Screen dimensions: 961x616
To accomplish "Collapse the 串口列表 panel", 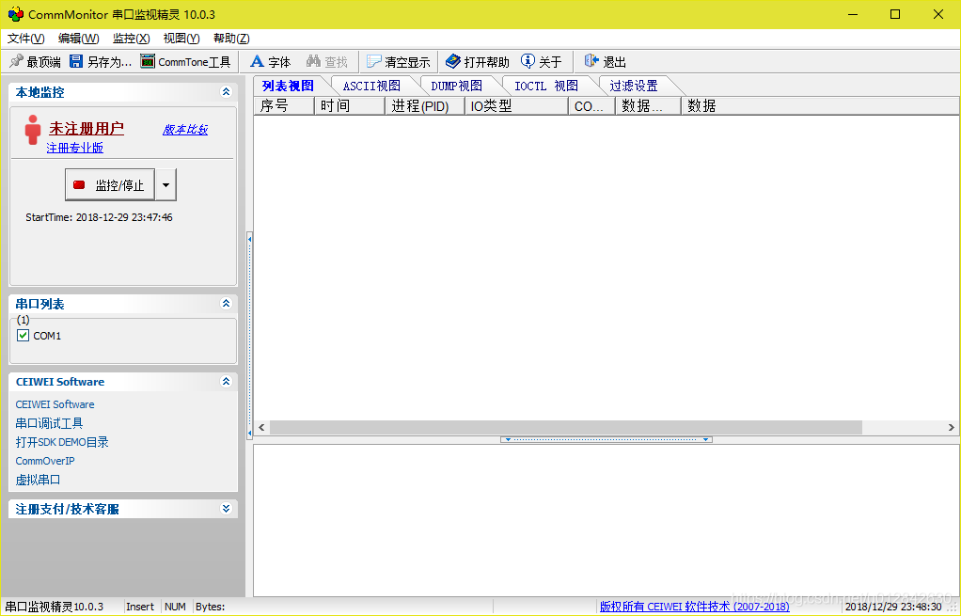I will tap(227, 304).
